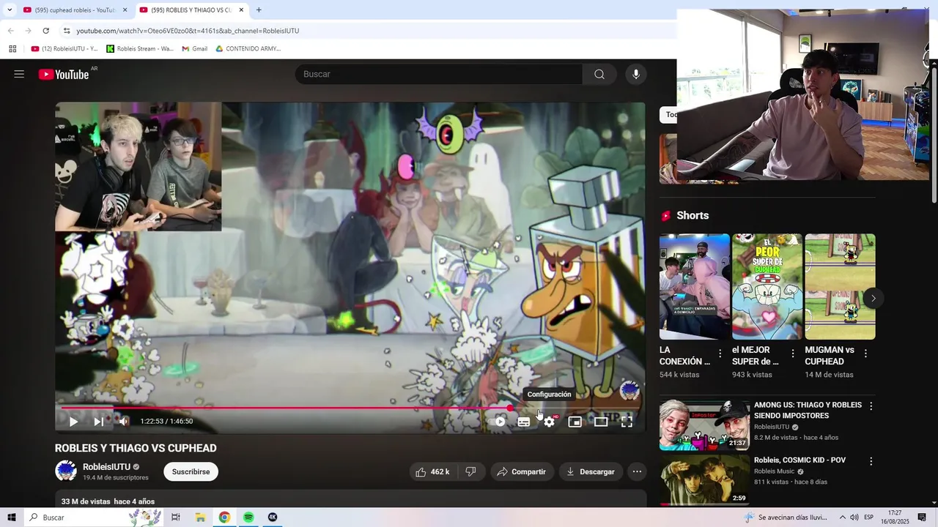938x527 pixels.
Task: Open the tab search dropdown arrow
Action: 9,10
